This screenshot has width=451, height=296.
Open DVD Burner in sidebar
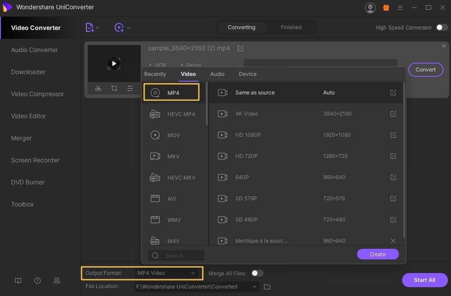click(28, 182)
